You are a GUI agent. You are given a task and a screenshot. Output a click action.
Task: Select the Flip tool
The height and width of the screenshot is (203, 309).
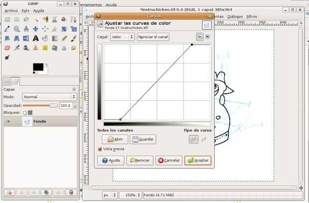tap(26, 38)
